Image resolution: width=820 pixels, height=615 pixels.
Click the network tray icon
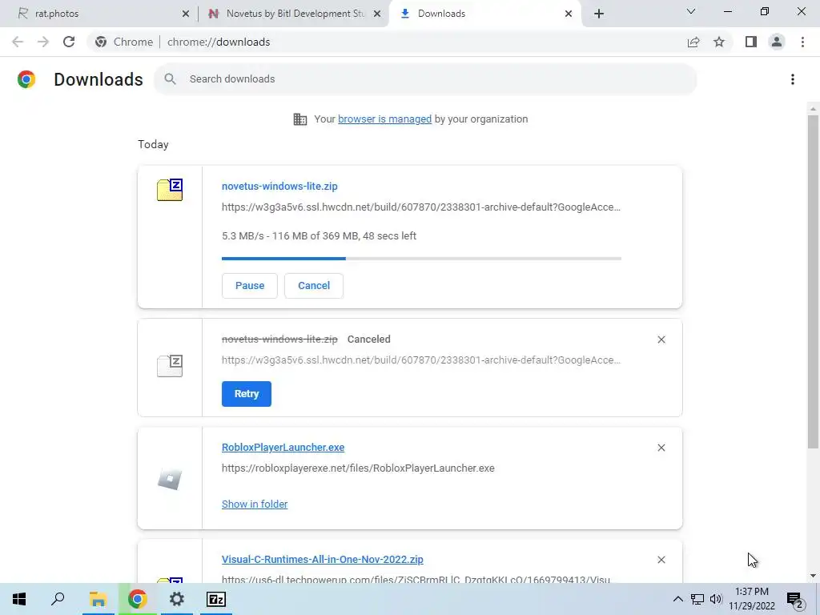[x=697, y=599]
